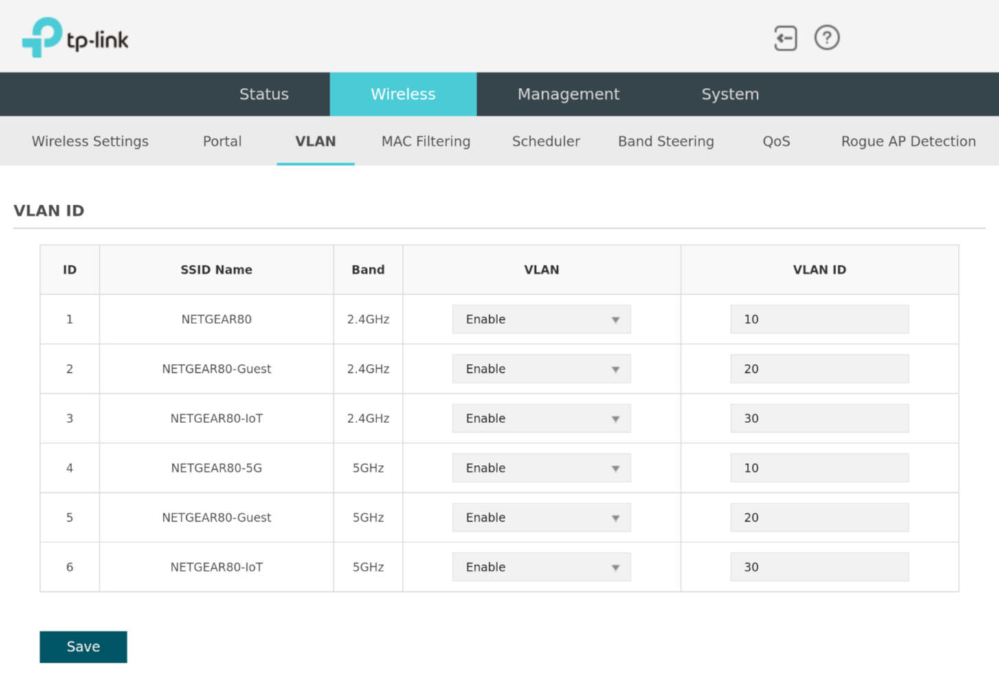999x677 pixels.
Task: Click the tp-link logo
Action: click(x=76, y=38)
